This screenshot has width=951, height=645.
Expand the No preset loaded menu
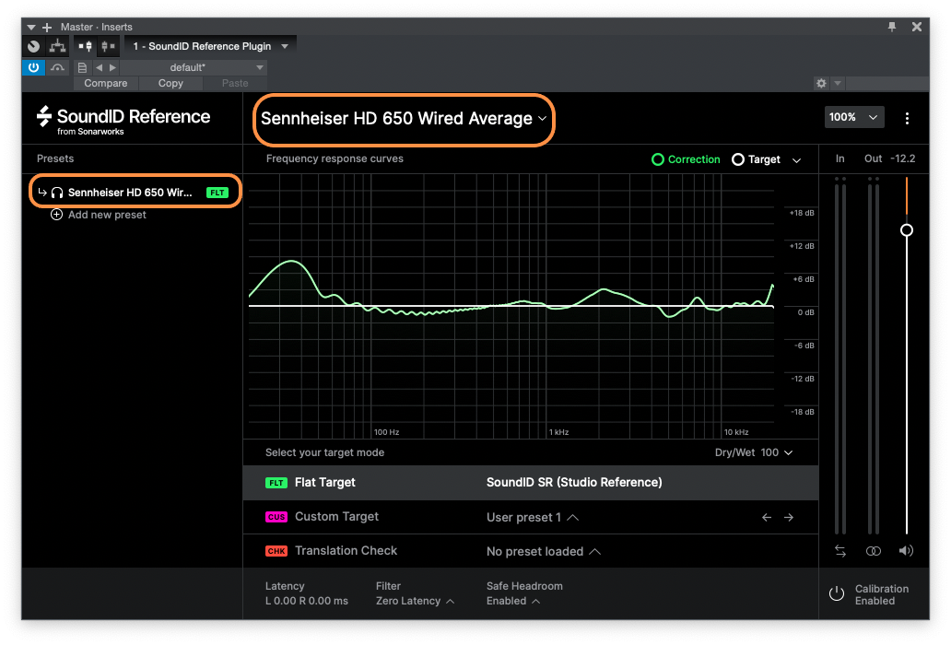pyautogui.click(x=544, y=552)
